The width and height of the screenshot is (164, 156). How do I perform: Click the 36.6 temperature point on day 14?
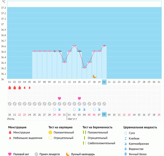point(74,46)
